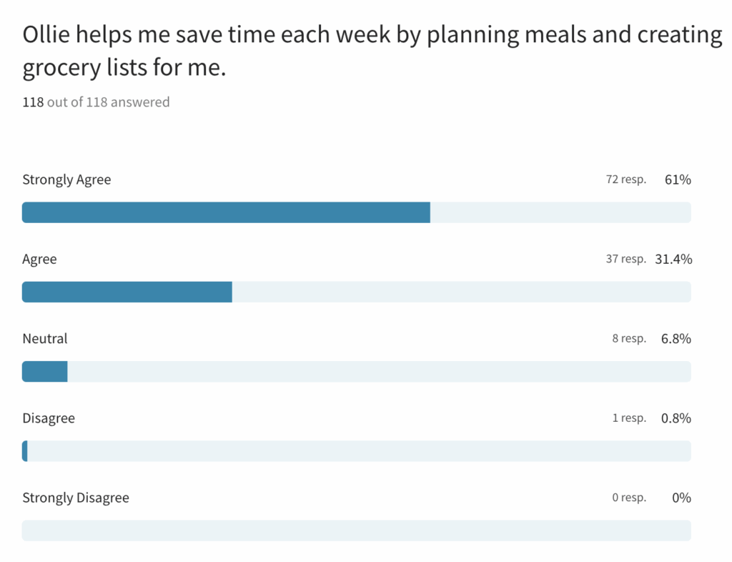Click the 31.4% percentage value
The width and height of the screenshot is (732, 562).
pyautogui.click(x=673, y=259)
